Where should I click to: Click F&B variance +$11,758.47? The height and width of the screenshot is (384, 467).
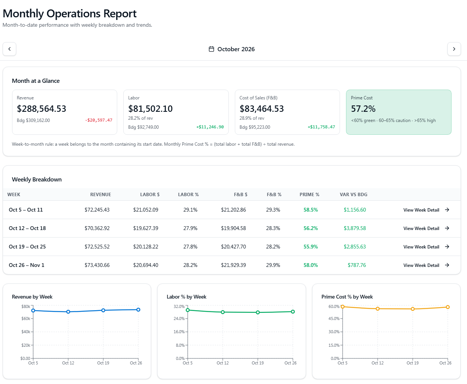click(321, 127)
